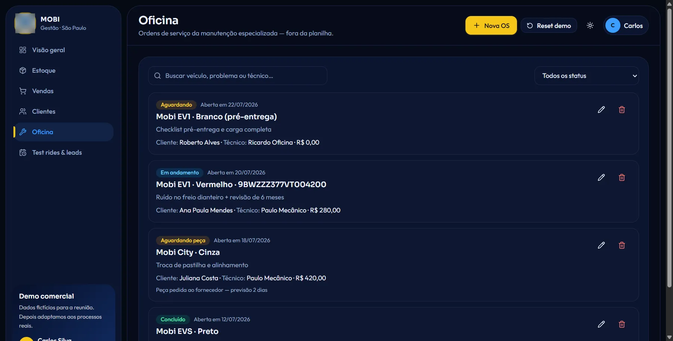Click the Carlos avatar circle
The width and height of the screenshot is (673, 341).
(613, 25)
